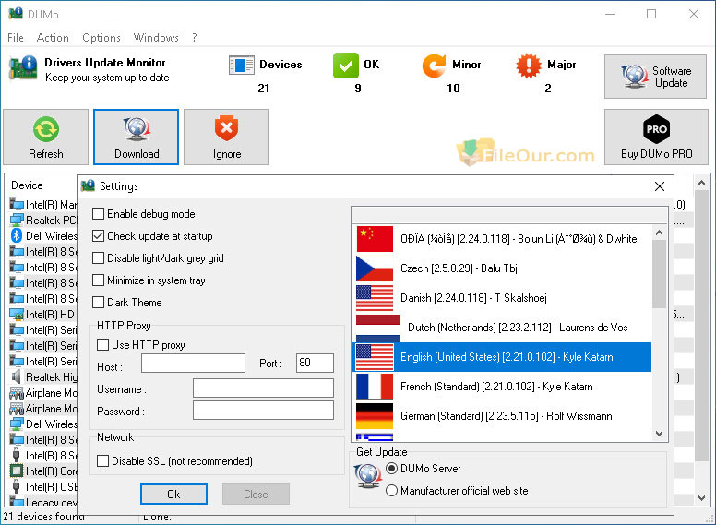Image resolution: width=716 pixels, height=525 pixels.
Task: Confirm settings with Ok button
Action: (173, 495)
